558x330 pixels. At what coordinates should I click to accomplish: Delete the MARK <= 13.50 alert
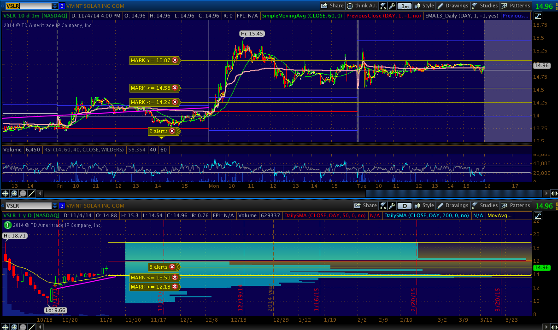175,278
